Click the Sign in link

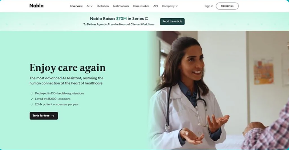tap(209, 6)
